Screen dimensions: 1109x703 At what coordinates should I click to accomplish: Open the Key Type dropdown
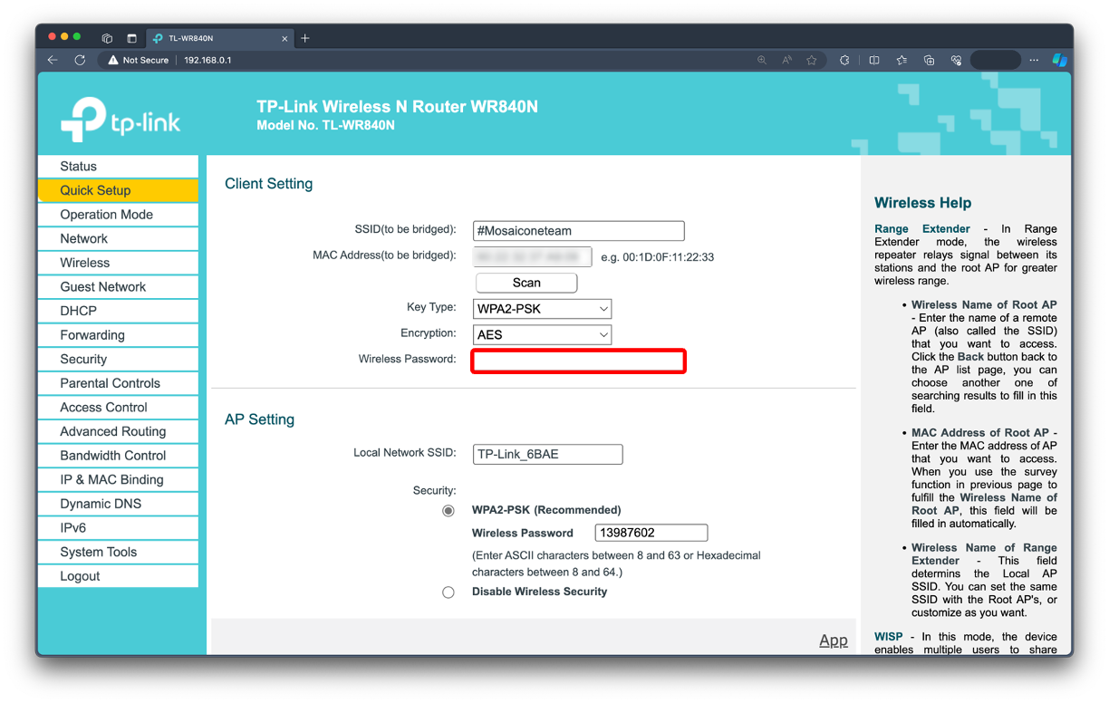tap(542, 309)
